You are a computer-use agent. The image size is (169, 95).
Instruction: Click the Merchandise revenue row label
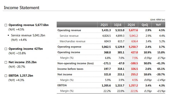72,41
